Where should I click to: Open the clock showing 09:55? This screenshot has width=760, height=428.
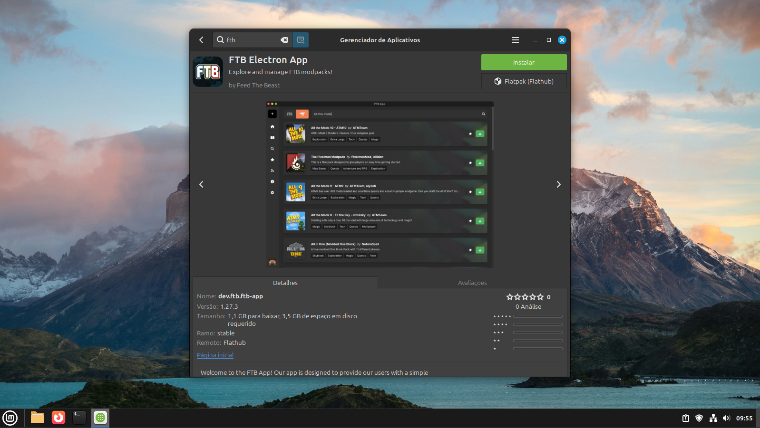(x=744, y=418)
